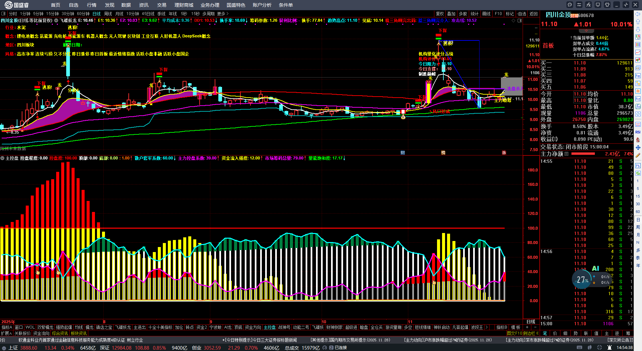642x351 pixels.
Task: Open the message chat icon in title bar
Action: click(570, 5)
